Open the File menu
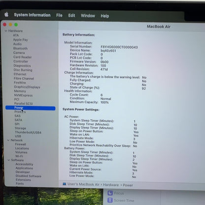This screenshot has height=205, width=205. point(59,15)
